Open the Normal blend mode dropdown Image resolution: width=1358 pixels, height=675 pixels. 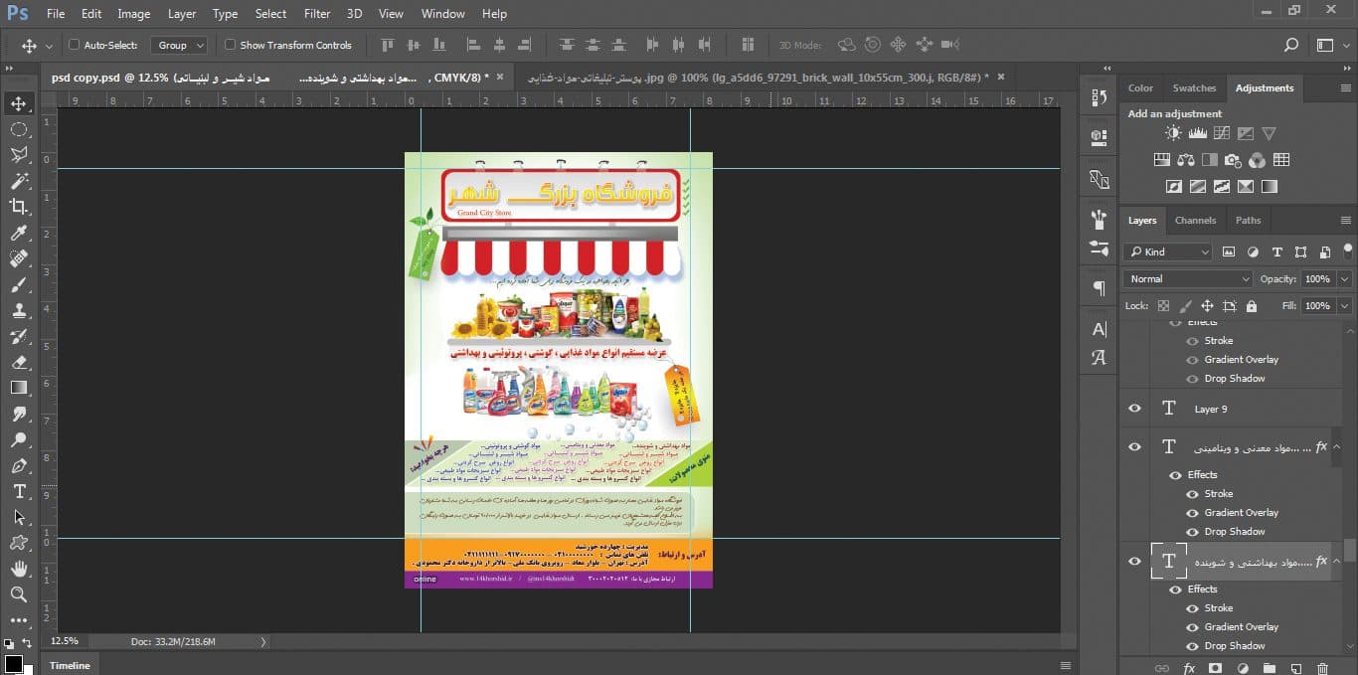(x=1188, y=279)
